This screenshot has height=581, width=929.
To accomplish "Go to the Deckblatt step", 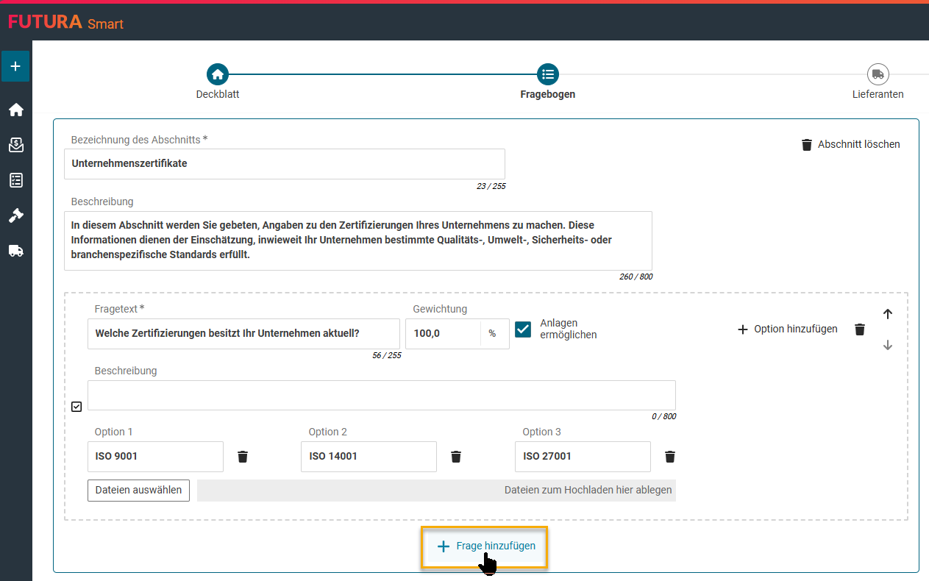I will click(217, 74).
